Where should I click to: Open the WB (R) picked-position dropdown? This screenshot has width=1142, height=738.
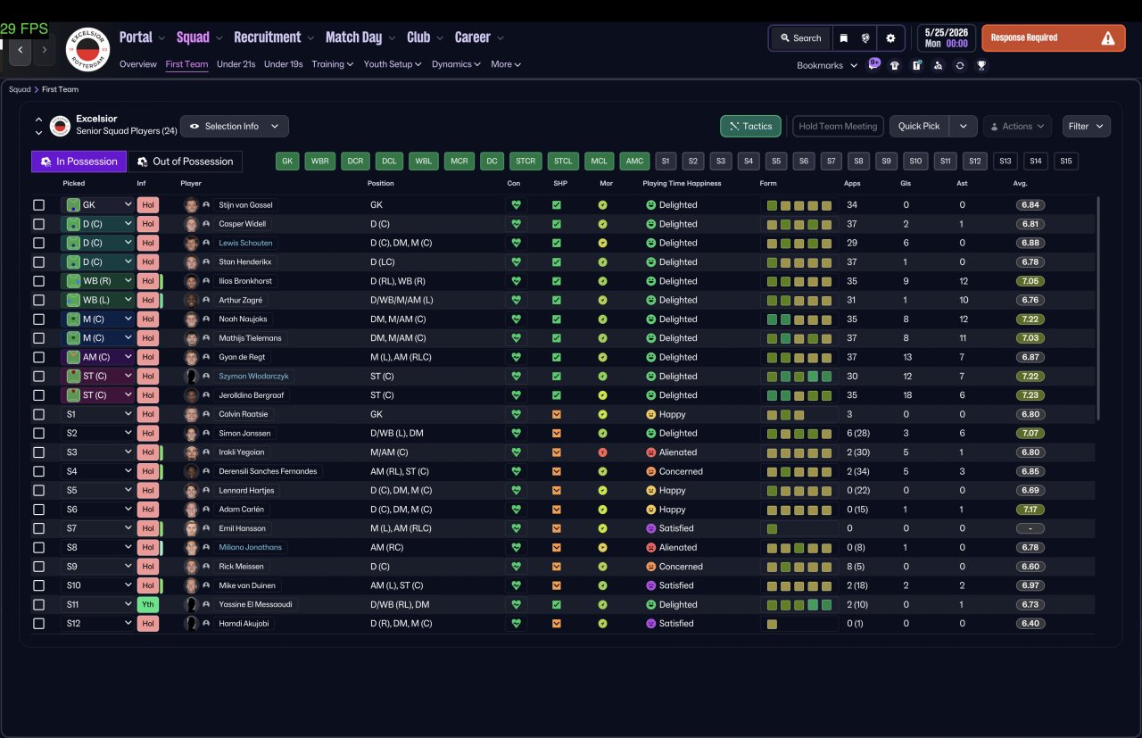[x=97, y=281]
